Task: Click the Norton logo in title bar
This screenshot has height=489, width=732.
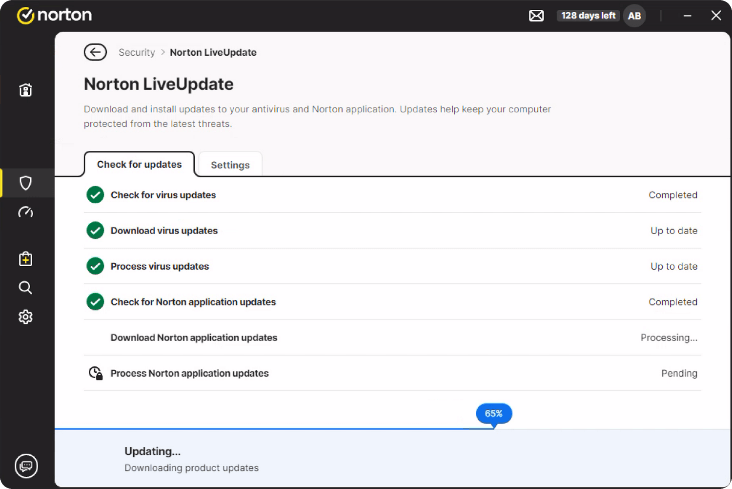Action: [54, 15]
